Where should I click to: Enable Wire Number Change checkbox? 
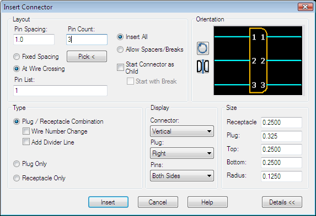[x=26, y=131]
